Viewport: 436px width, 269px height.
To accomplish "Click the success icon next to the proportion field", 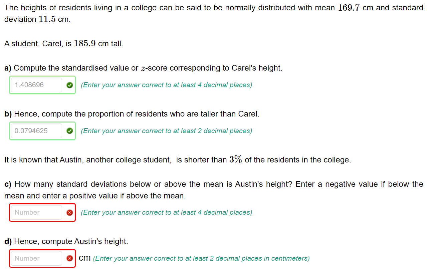I will coord(69,131).
